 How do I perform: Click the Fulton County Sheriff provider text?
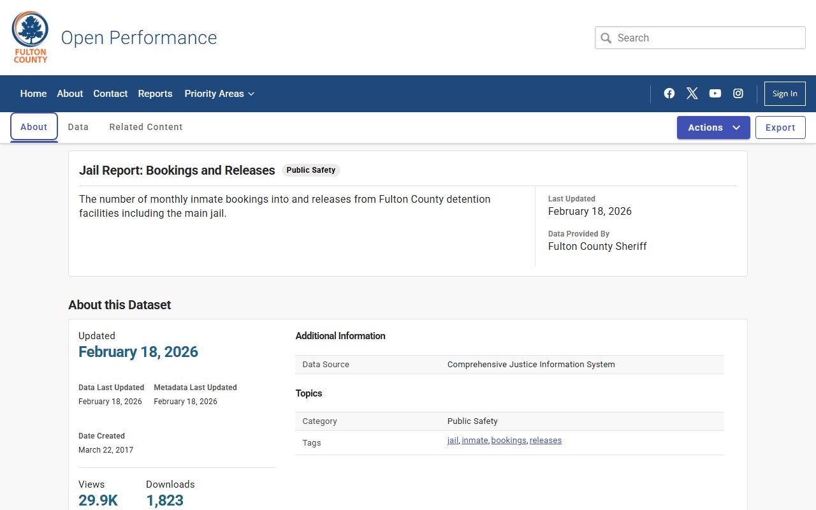coord(597,247)
